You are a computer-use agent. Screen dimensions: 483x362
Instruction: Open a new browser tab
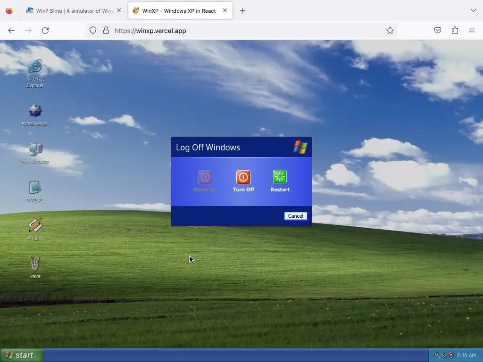tap(242, 11)
